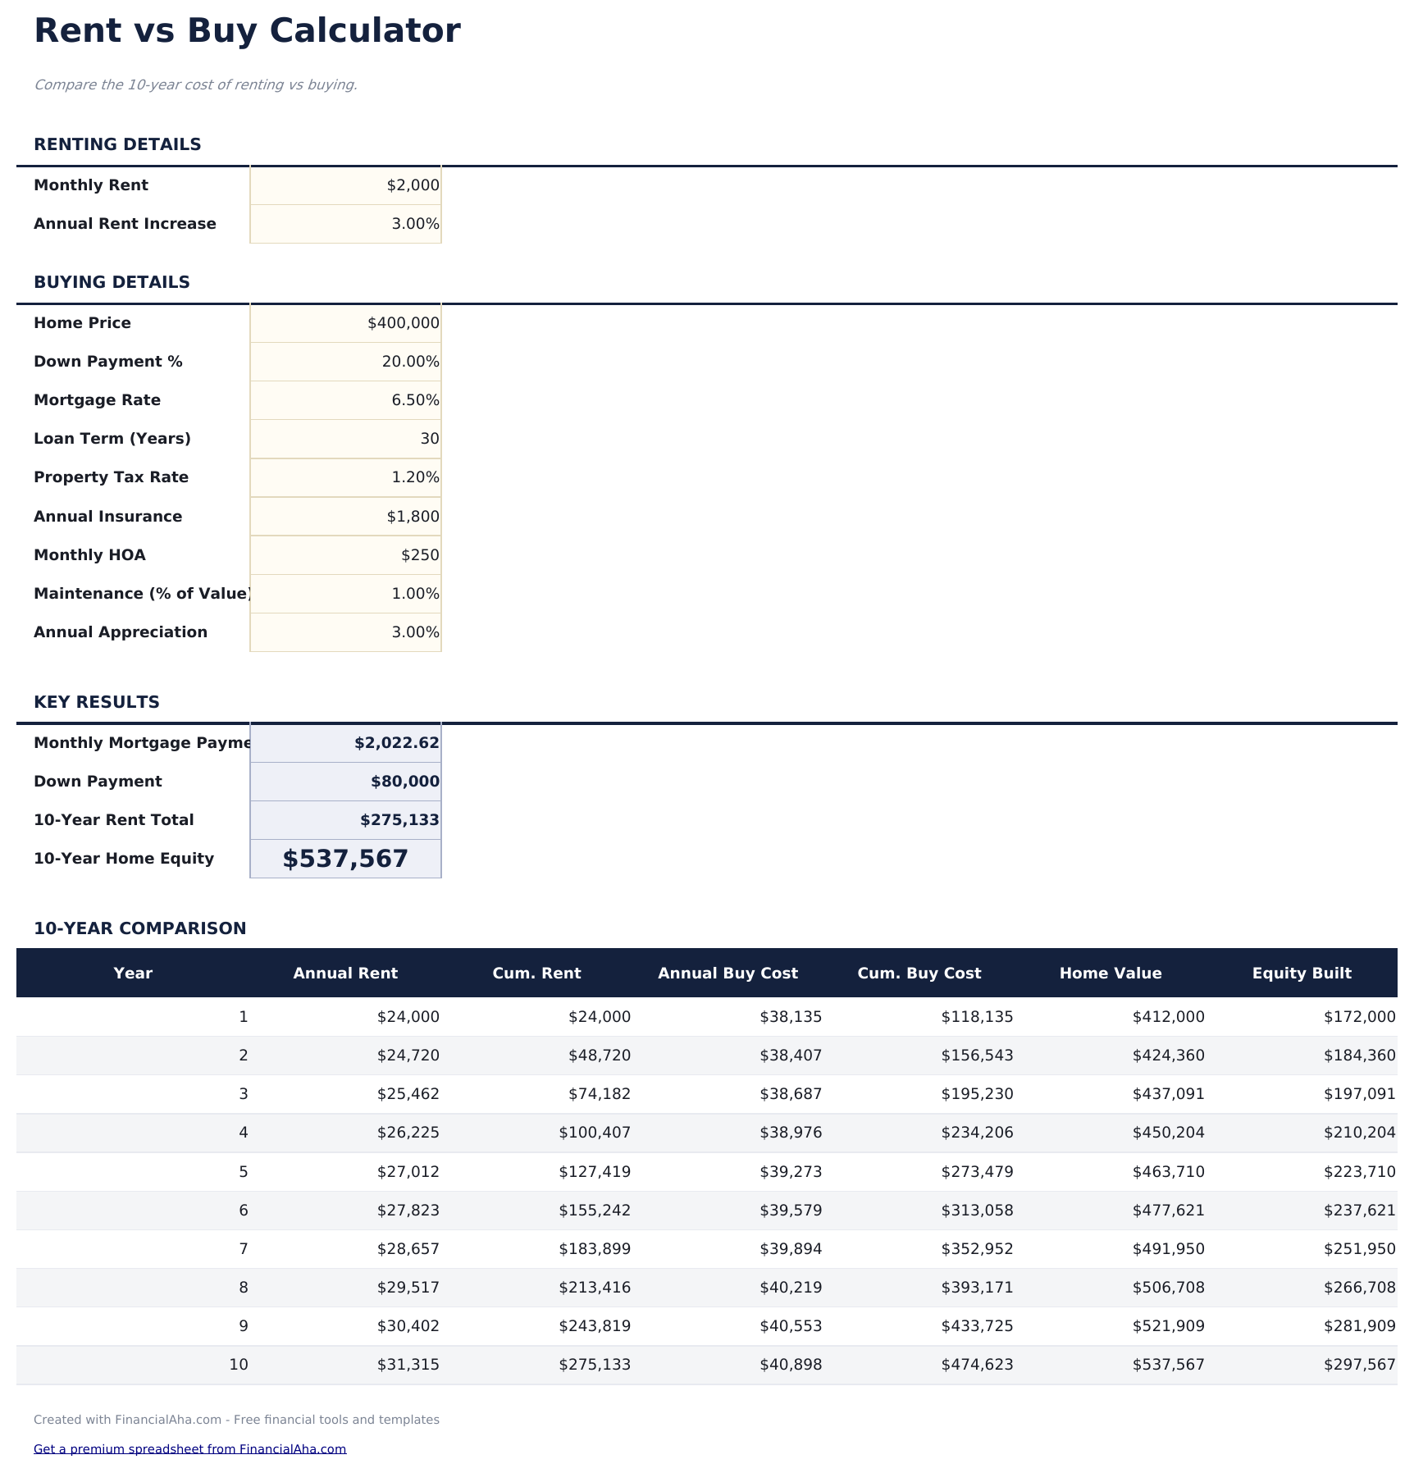Click the Loan Term (Years) cell

click(x=345, y=439)
